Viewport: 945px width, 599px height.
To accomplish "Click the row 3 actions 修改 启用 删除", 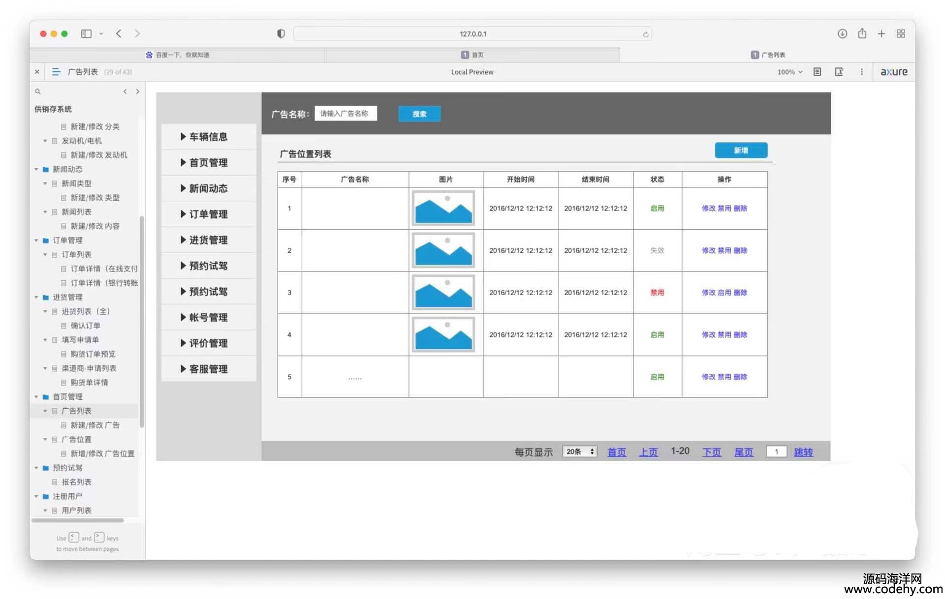I will pos(724,293).
